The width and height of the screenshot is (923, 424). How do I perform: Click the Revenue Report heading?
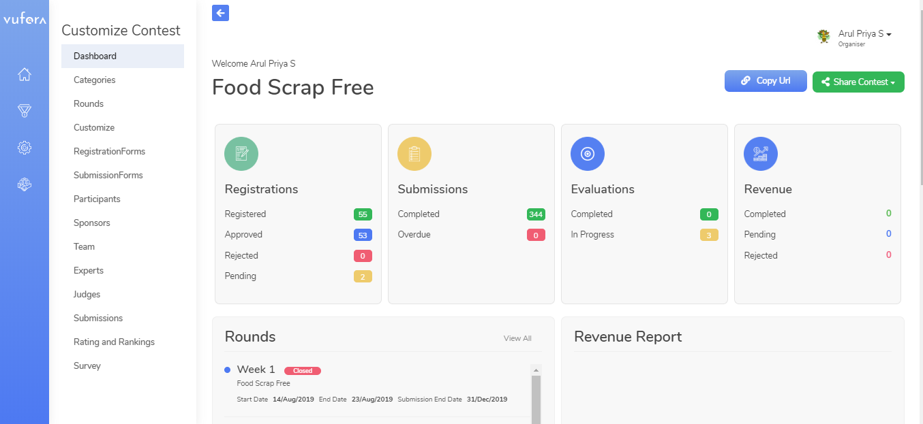point(628,337)
